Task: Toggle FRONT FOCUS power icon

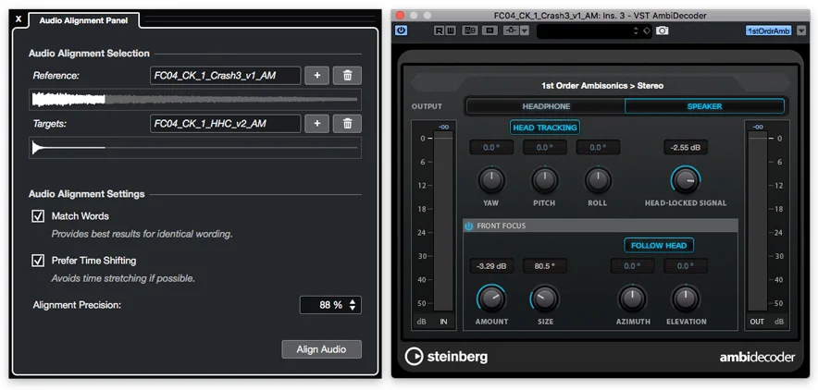Action: click(x=468, y=226)
